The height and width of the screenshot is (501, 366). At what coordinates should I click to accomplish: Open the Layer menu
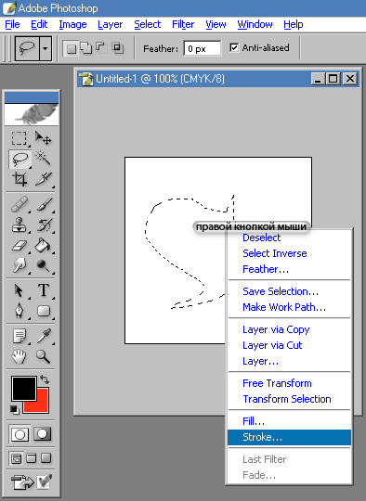110,24
